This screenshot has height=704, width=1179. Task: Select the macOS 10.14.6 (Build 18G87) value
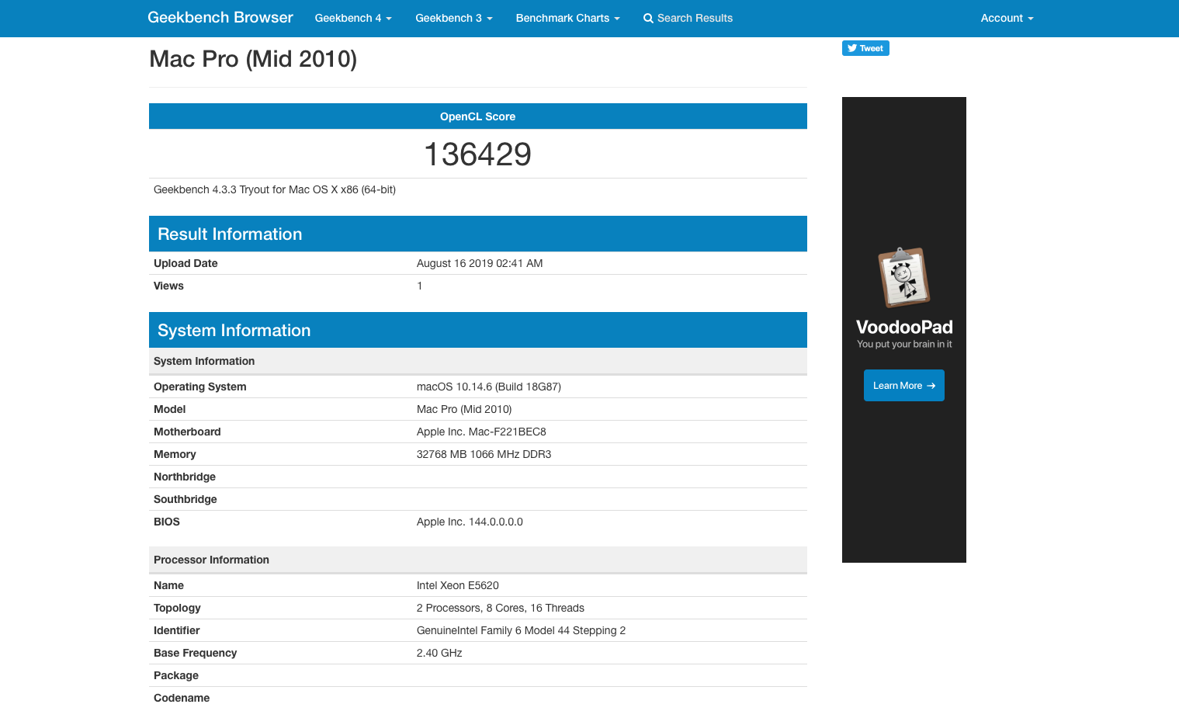click(489, 387)
